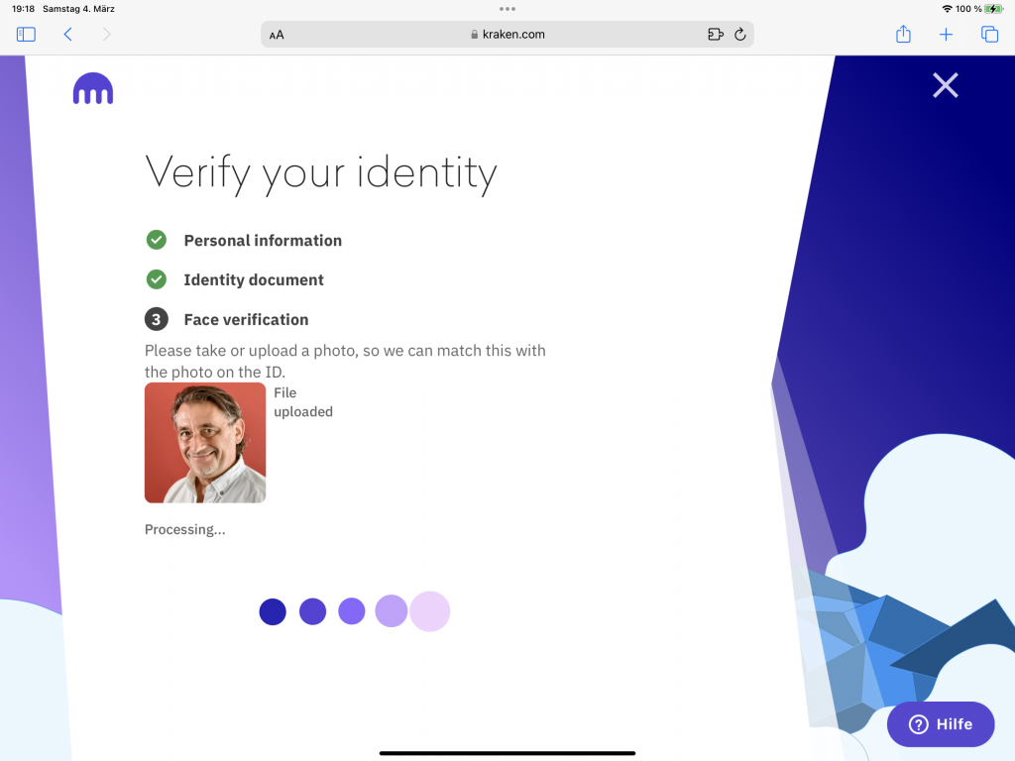Toggle the Safari sidebar icon
The height and width of the screenshot is (761, 1015).
click(x=26, y=35)
